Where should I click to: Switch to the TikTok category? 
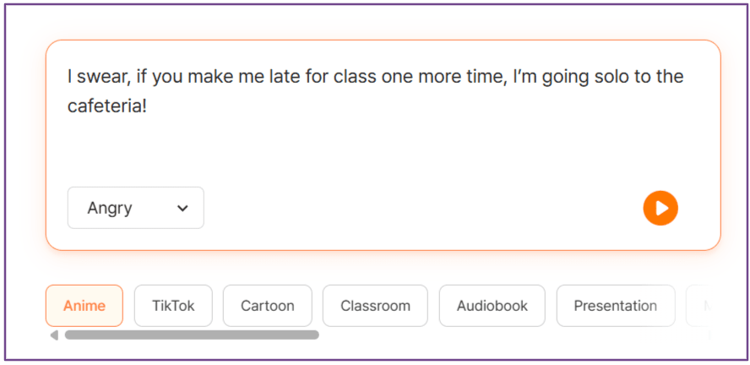pos(173,306)
